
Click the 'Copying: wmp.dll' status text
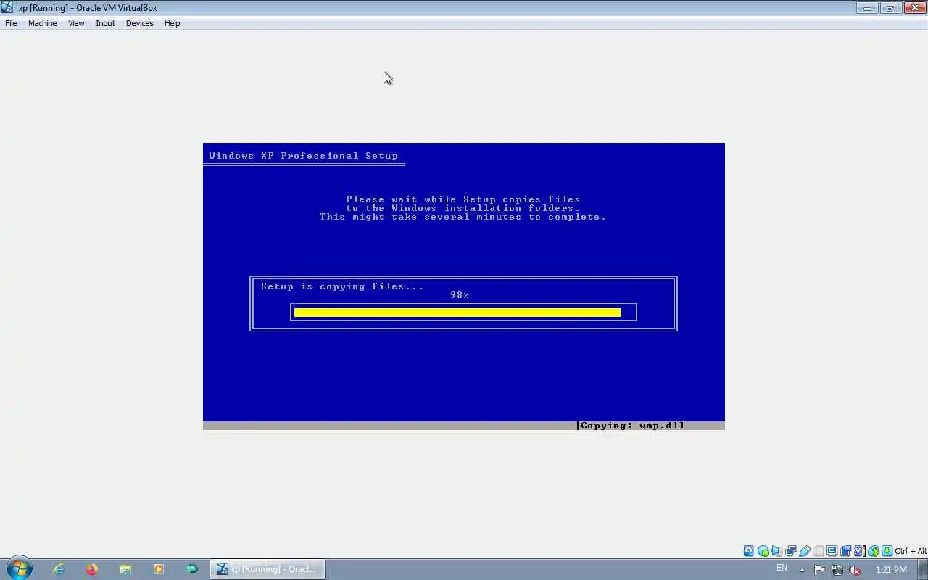(x=633, y=426)
